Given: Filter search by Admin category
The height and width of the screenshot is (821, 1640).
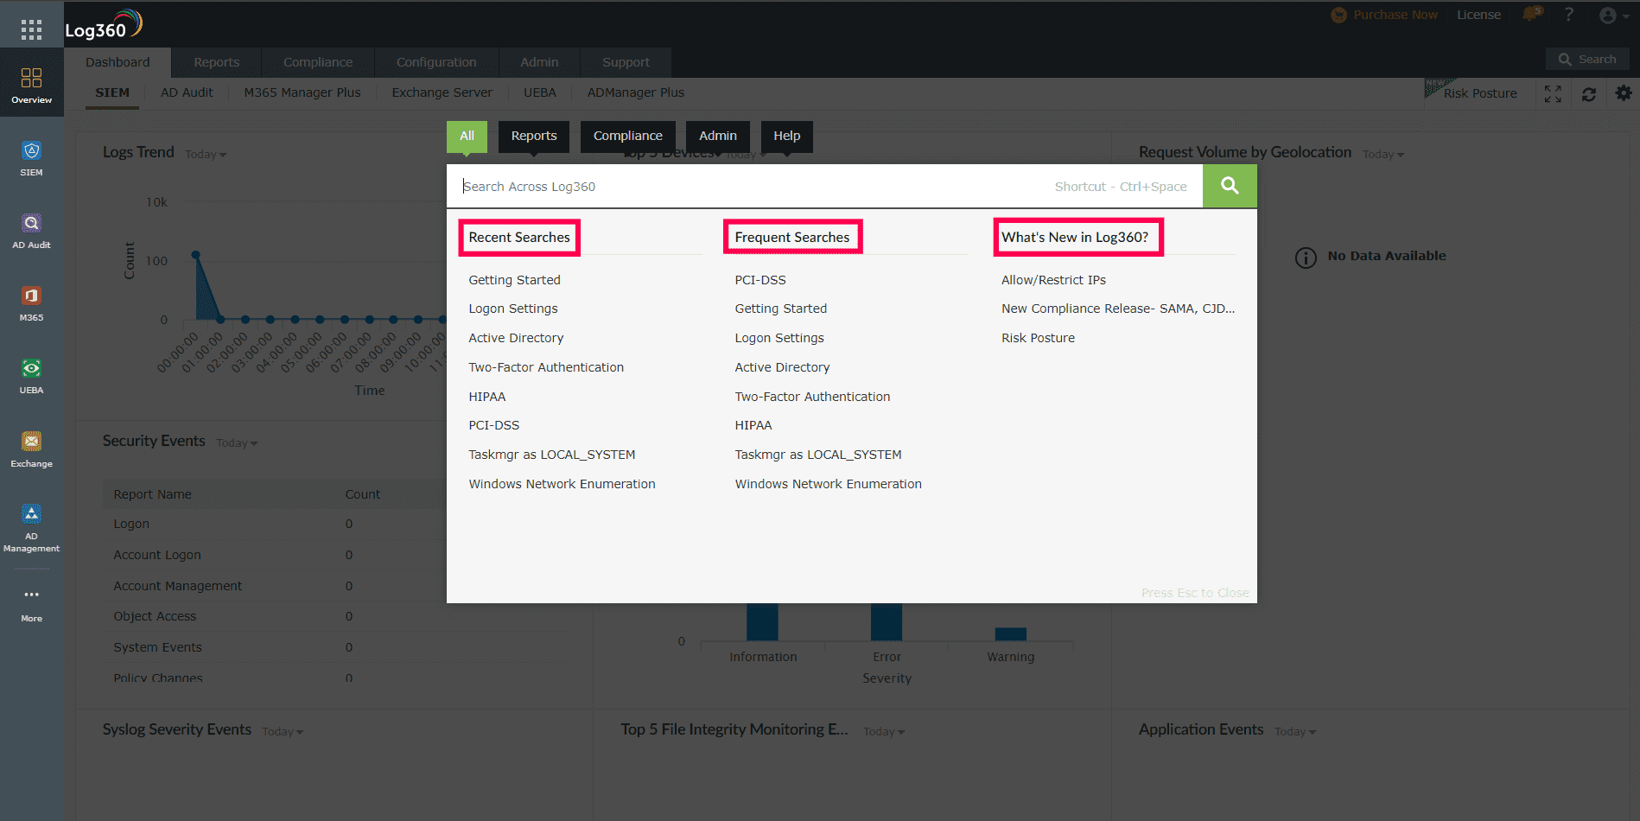Looking at the screenshot, I should (718, 136).
